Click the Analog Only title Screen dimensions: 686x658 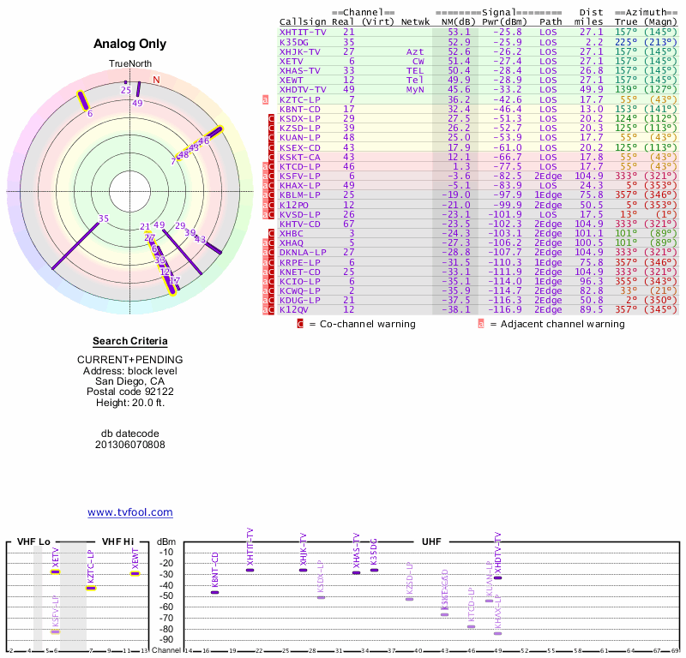click(x=129, y=44)
